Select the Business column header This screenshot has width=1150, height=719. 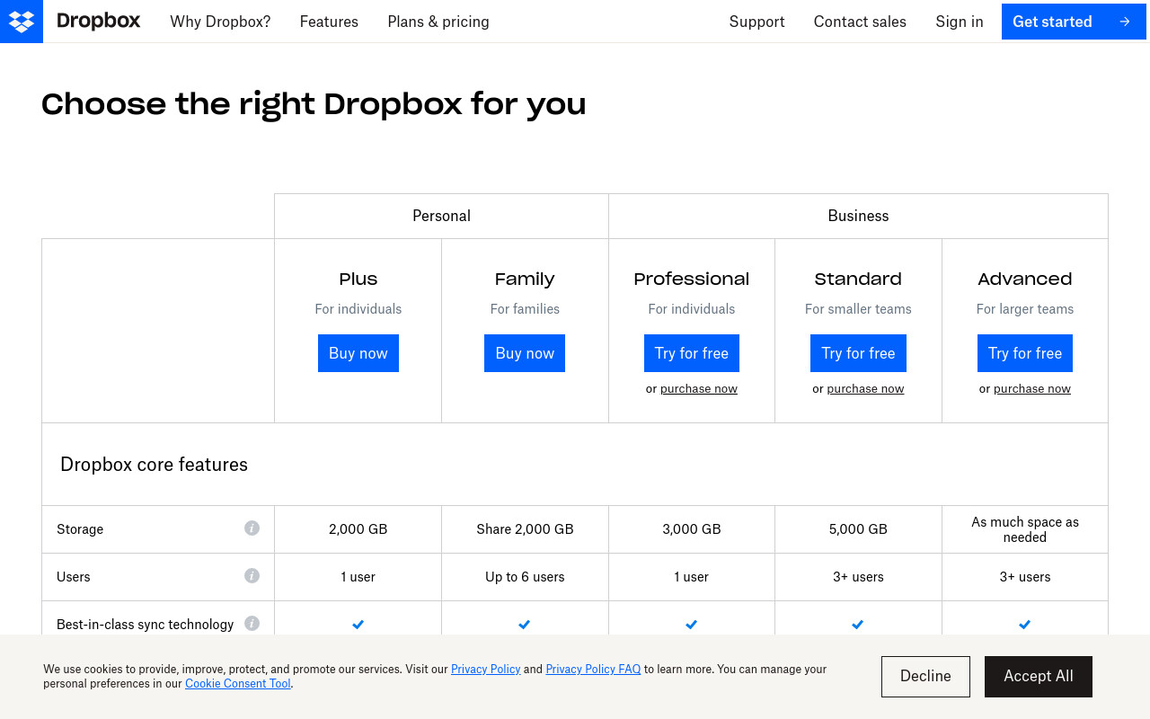point(858,216)
